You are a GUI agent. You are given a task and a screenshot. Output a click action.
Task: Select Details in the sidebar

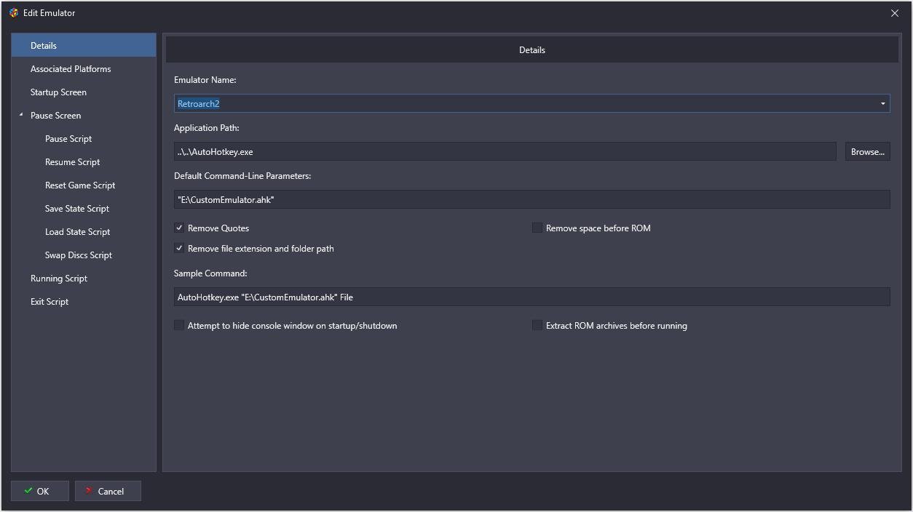[x=84, y=45]
